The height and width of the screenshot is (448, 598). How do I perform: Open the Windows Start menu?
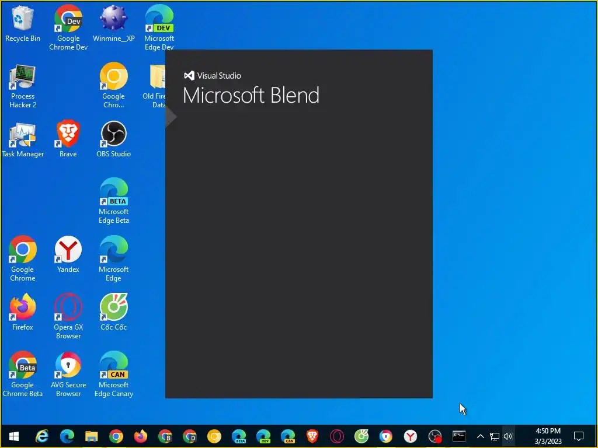click(14, 436)
